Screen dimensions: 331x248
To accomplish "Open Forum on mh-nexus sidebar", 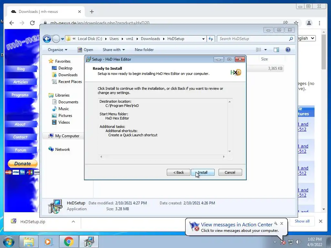I will click(21, 150).
